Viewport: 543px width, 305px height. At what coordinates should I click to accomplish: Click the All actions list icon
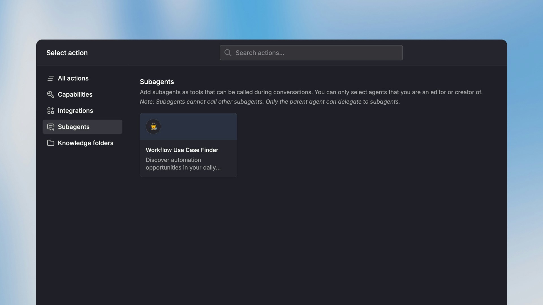(51, 78)
